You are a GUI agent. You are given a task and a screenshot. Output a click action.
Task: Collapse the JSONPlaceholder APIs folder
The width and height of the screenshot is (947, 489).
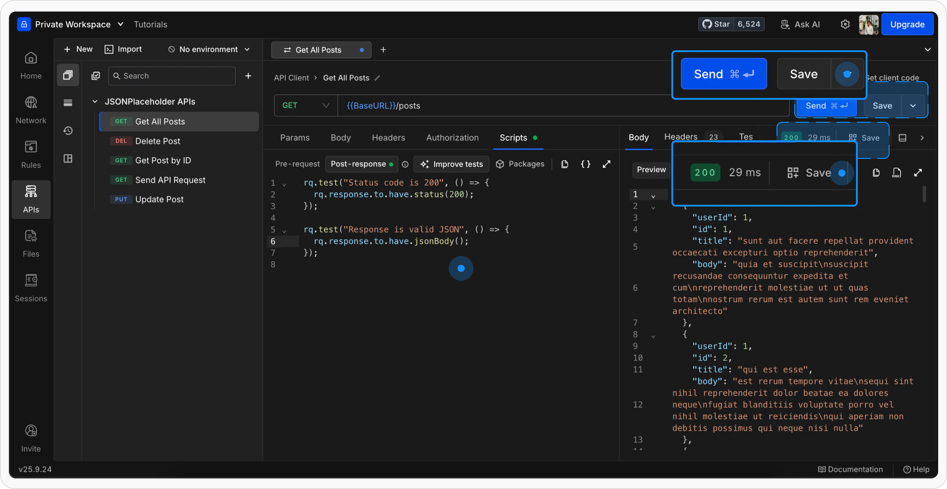[x=95, y=102]
